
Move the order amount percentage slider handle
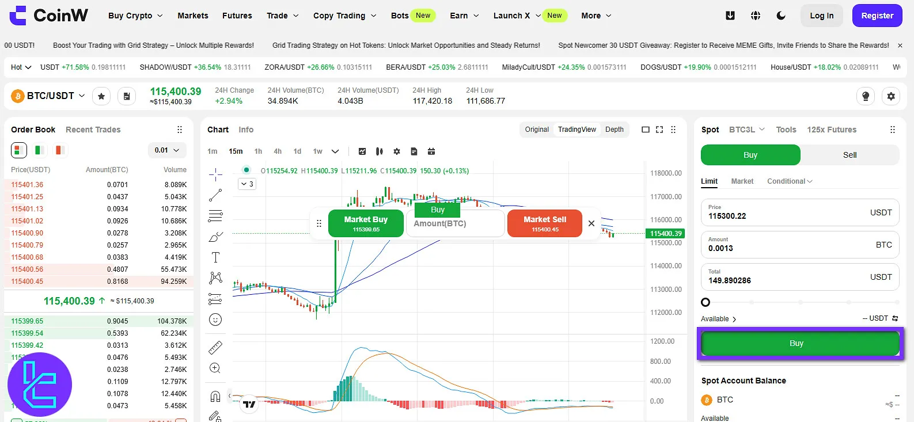click(706, 302)
